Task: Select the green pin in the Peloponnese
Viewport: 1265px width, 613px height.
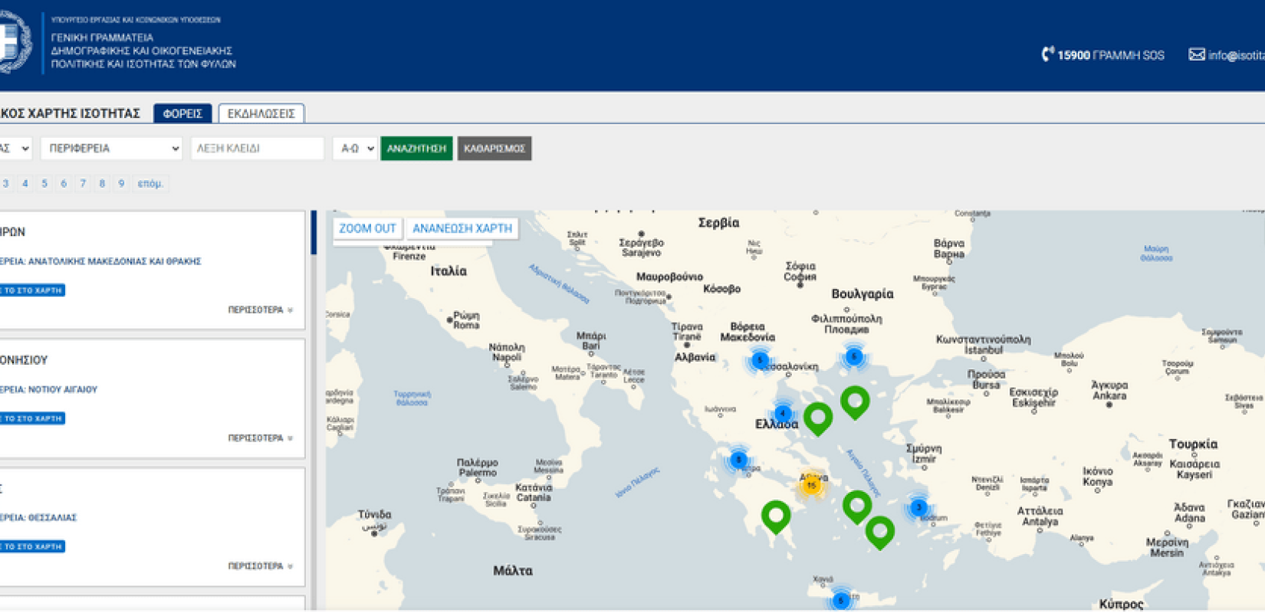Action: point(776,515)
